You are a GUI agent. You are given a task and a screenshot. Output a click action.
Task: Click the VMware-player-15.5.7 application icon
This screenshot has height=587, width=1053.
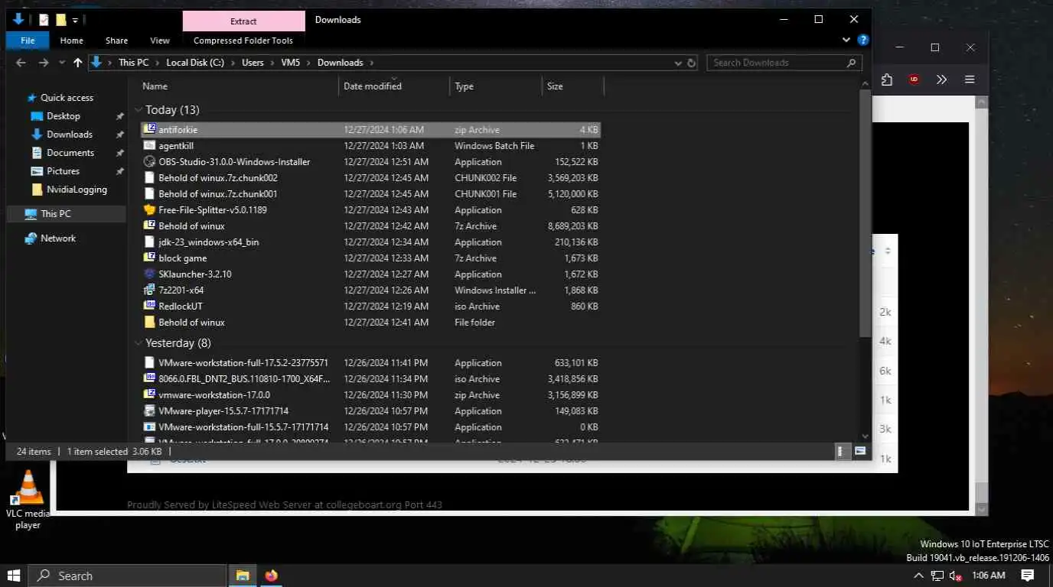pyautogui.click(x=150, y=411)
